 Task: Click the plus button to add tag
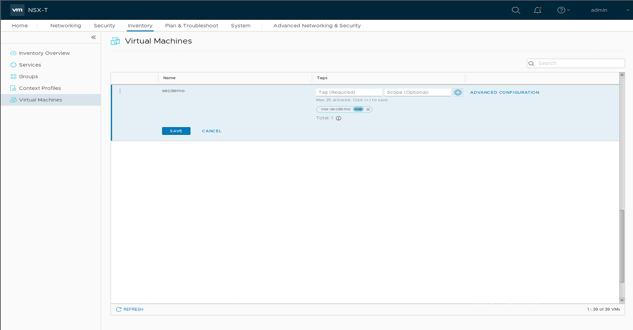458,92
